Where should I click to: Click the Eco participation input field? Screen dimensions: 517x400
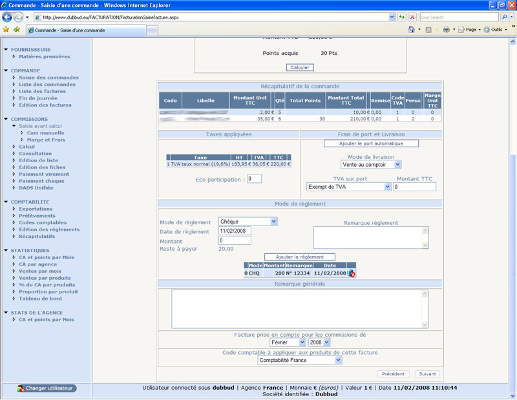click(x=253, y=178)
